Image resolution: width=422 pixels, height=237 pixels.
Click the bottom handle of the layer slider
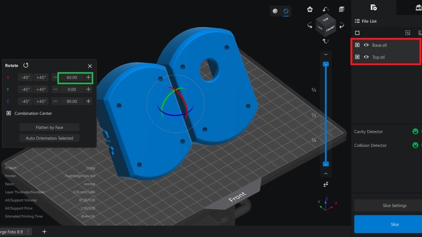pos(326,164)
